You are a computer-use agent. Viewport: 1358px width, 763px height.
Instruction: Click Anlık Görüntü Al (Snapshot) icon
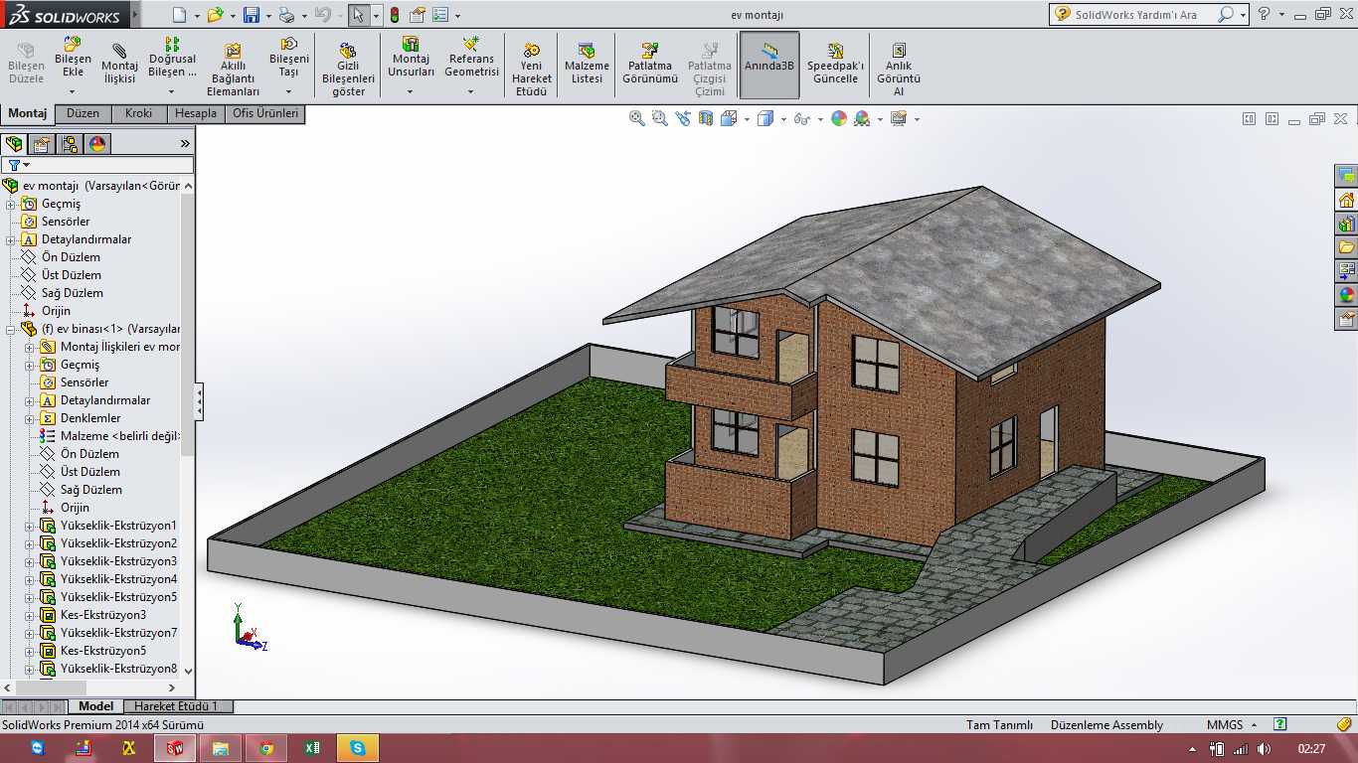pos(898,70)
